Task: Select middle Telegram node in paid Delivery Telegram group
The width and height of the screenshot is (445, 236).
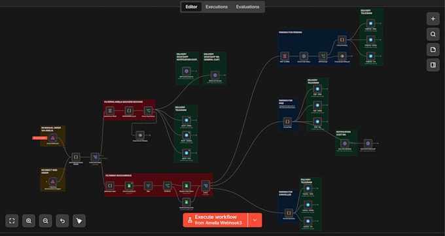Action: click(317, 105)
